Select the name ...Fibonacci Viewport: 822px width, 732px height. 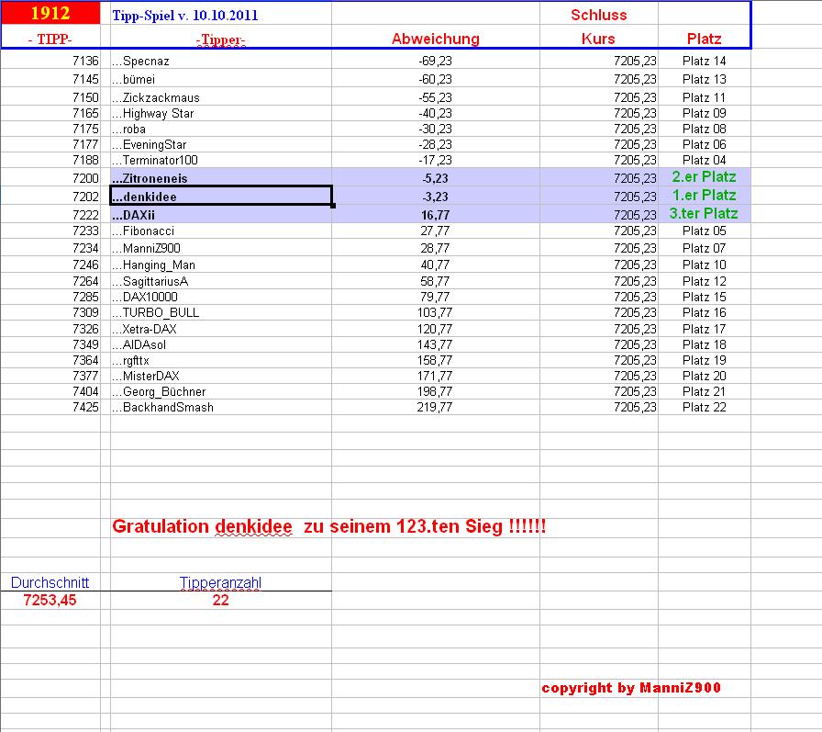[x=143, y=231]
